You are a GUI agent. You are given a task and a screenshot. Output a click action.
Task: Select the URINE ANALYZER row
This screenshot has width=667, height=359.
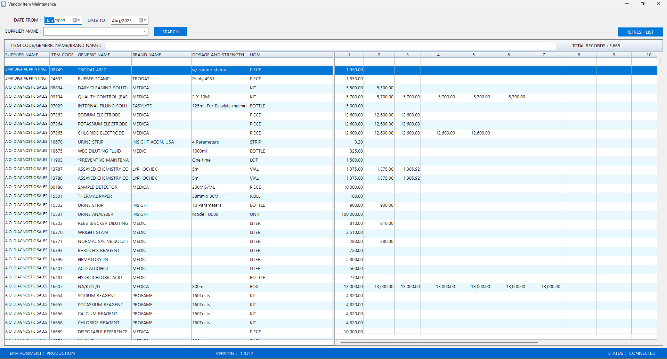(x=96, y=214)
